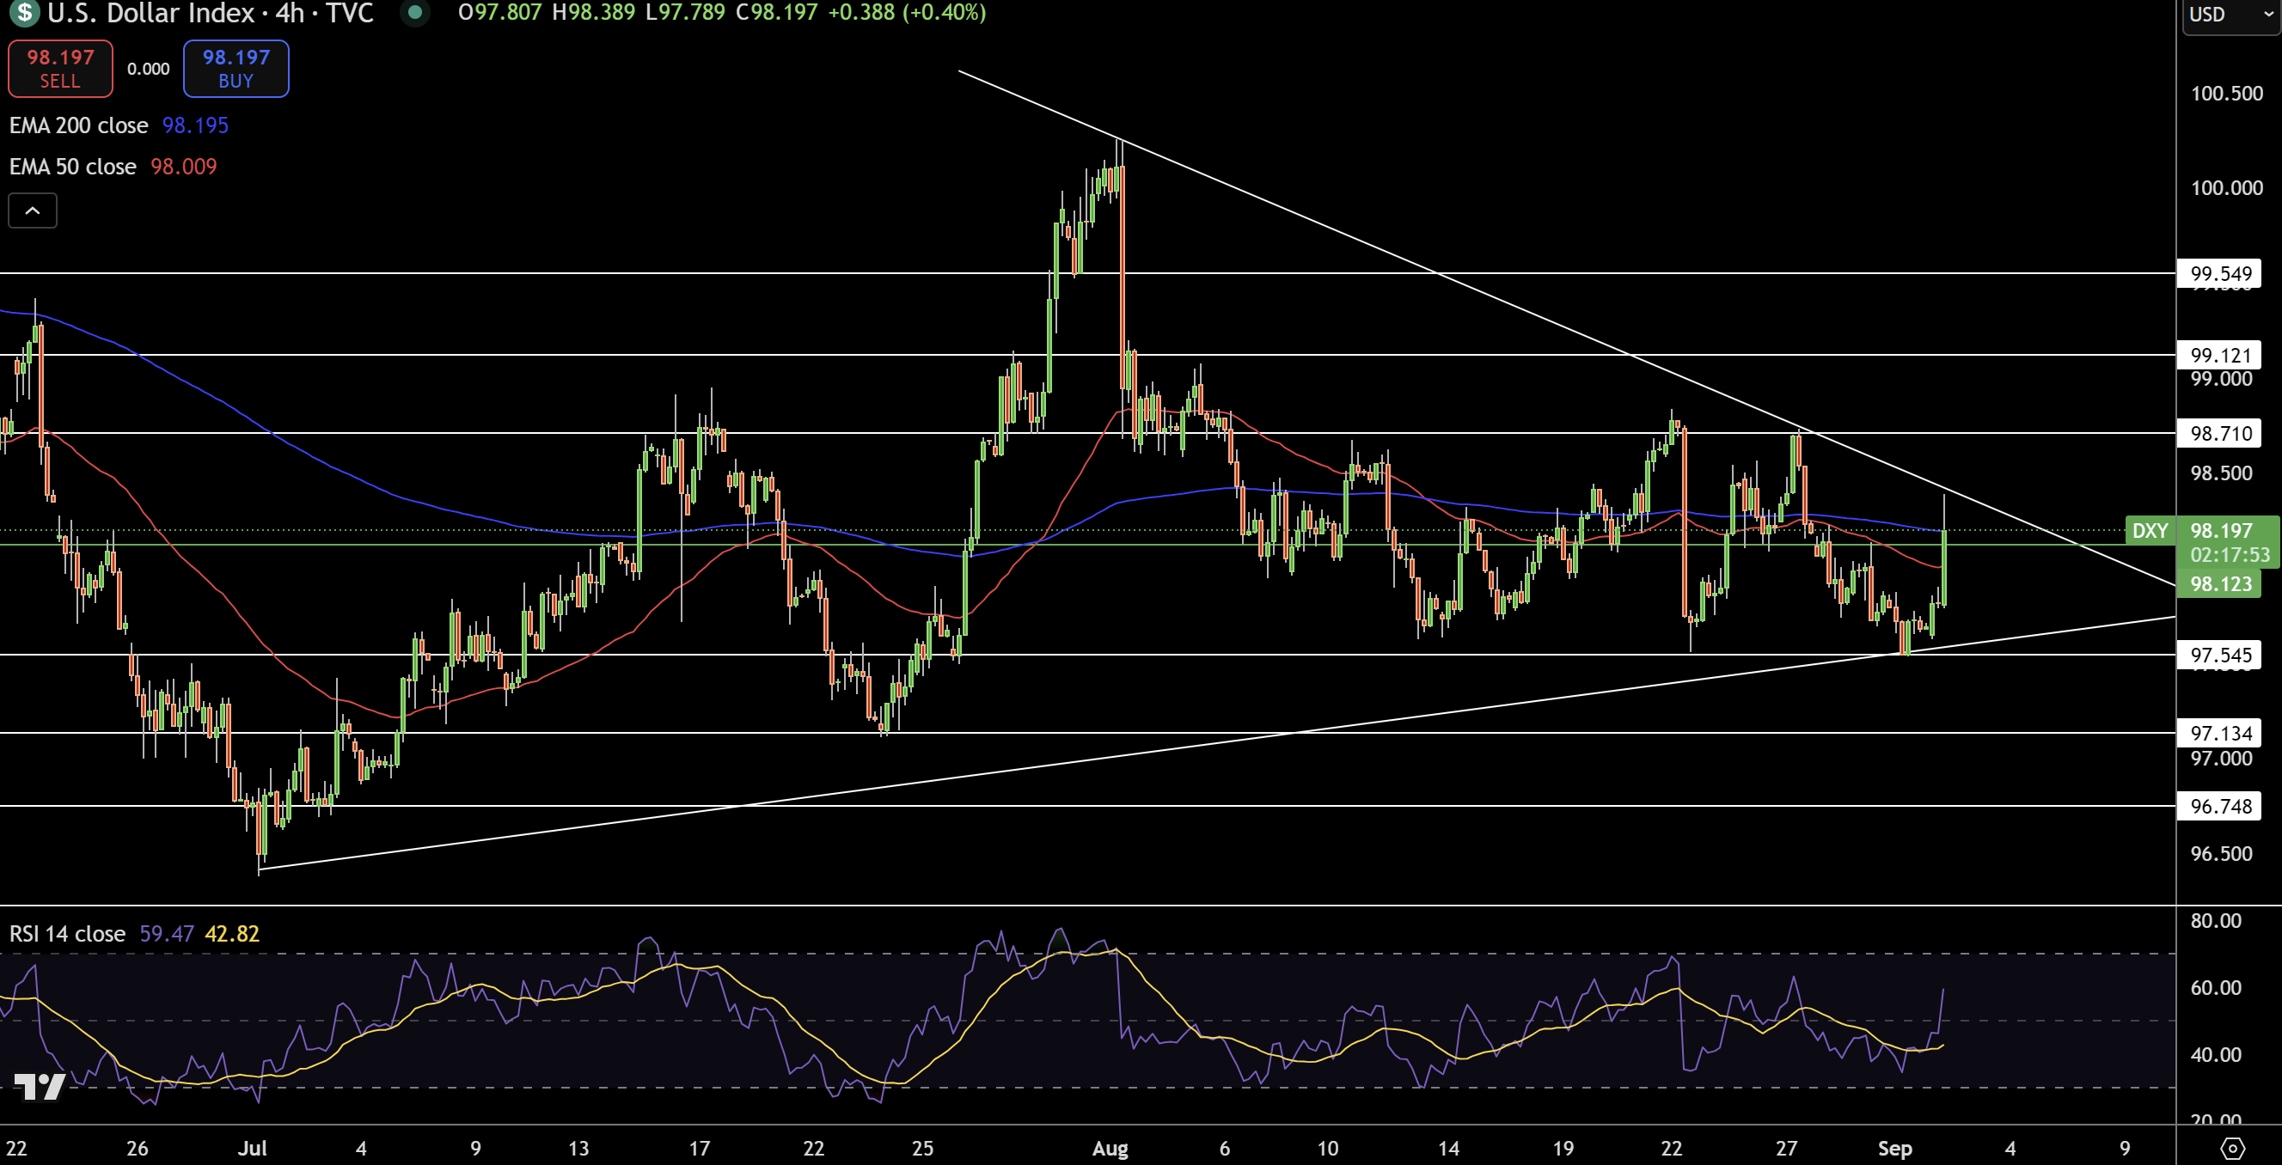Click the green market status dot
The image size is (2282, 1165).
[413, 12]
